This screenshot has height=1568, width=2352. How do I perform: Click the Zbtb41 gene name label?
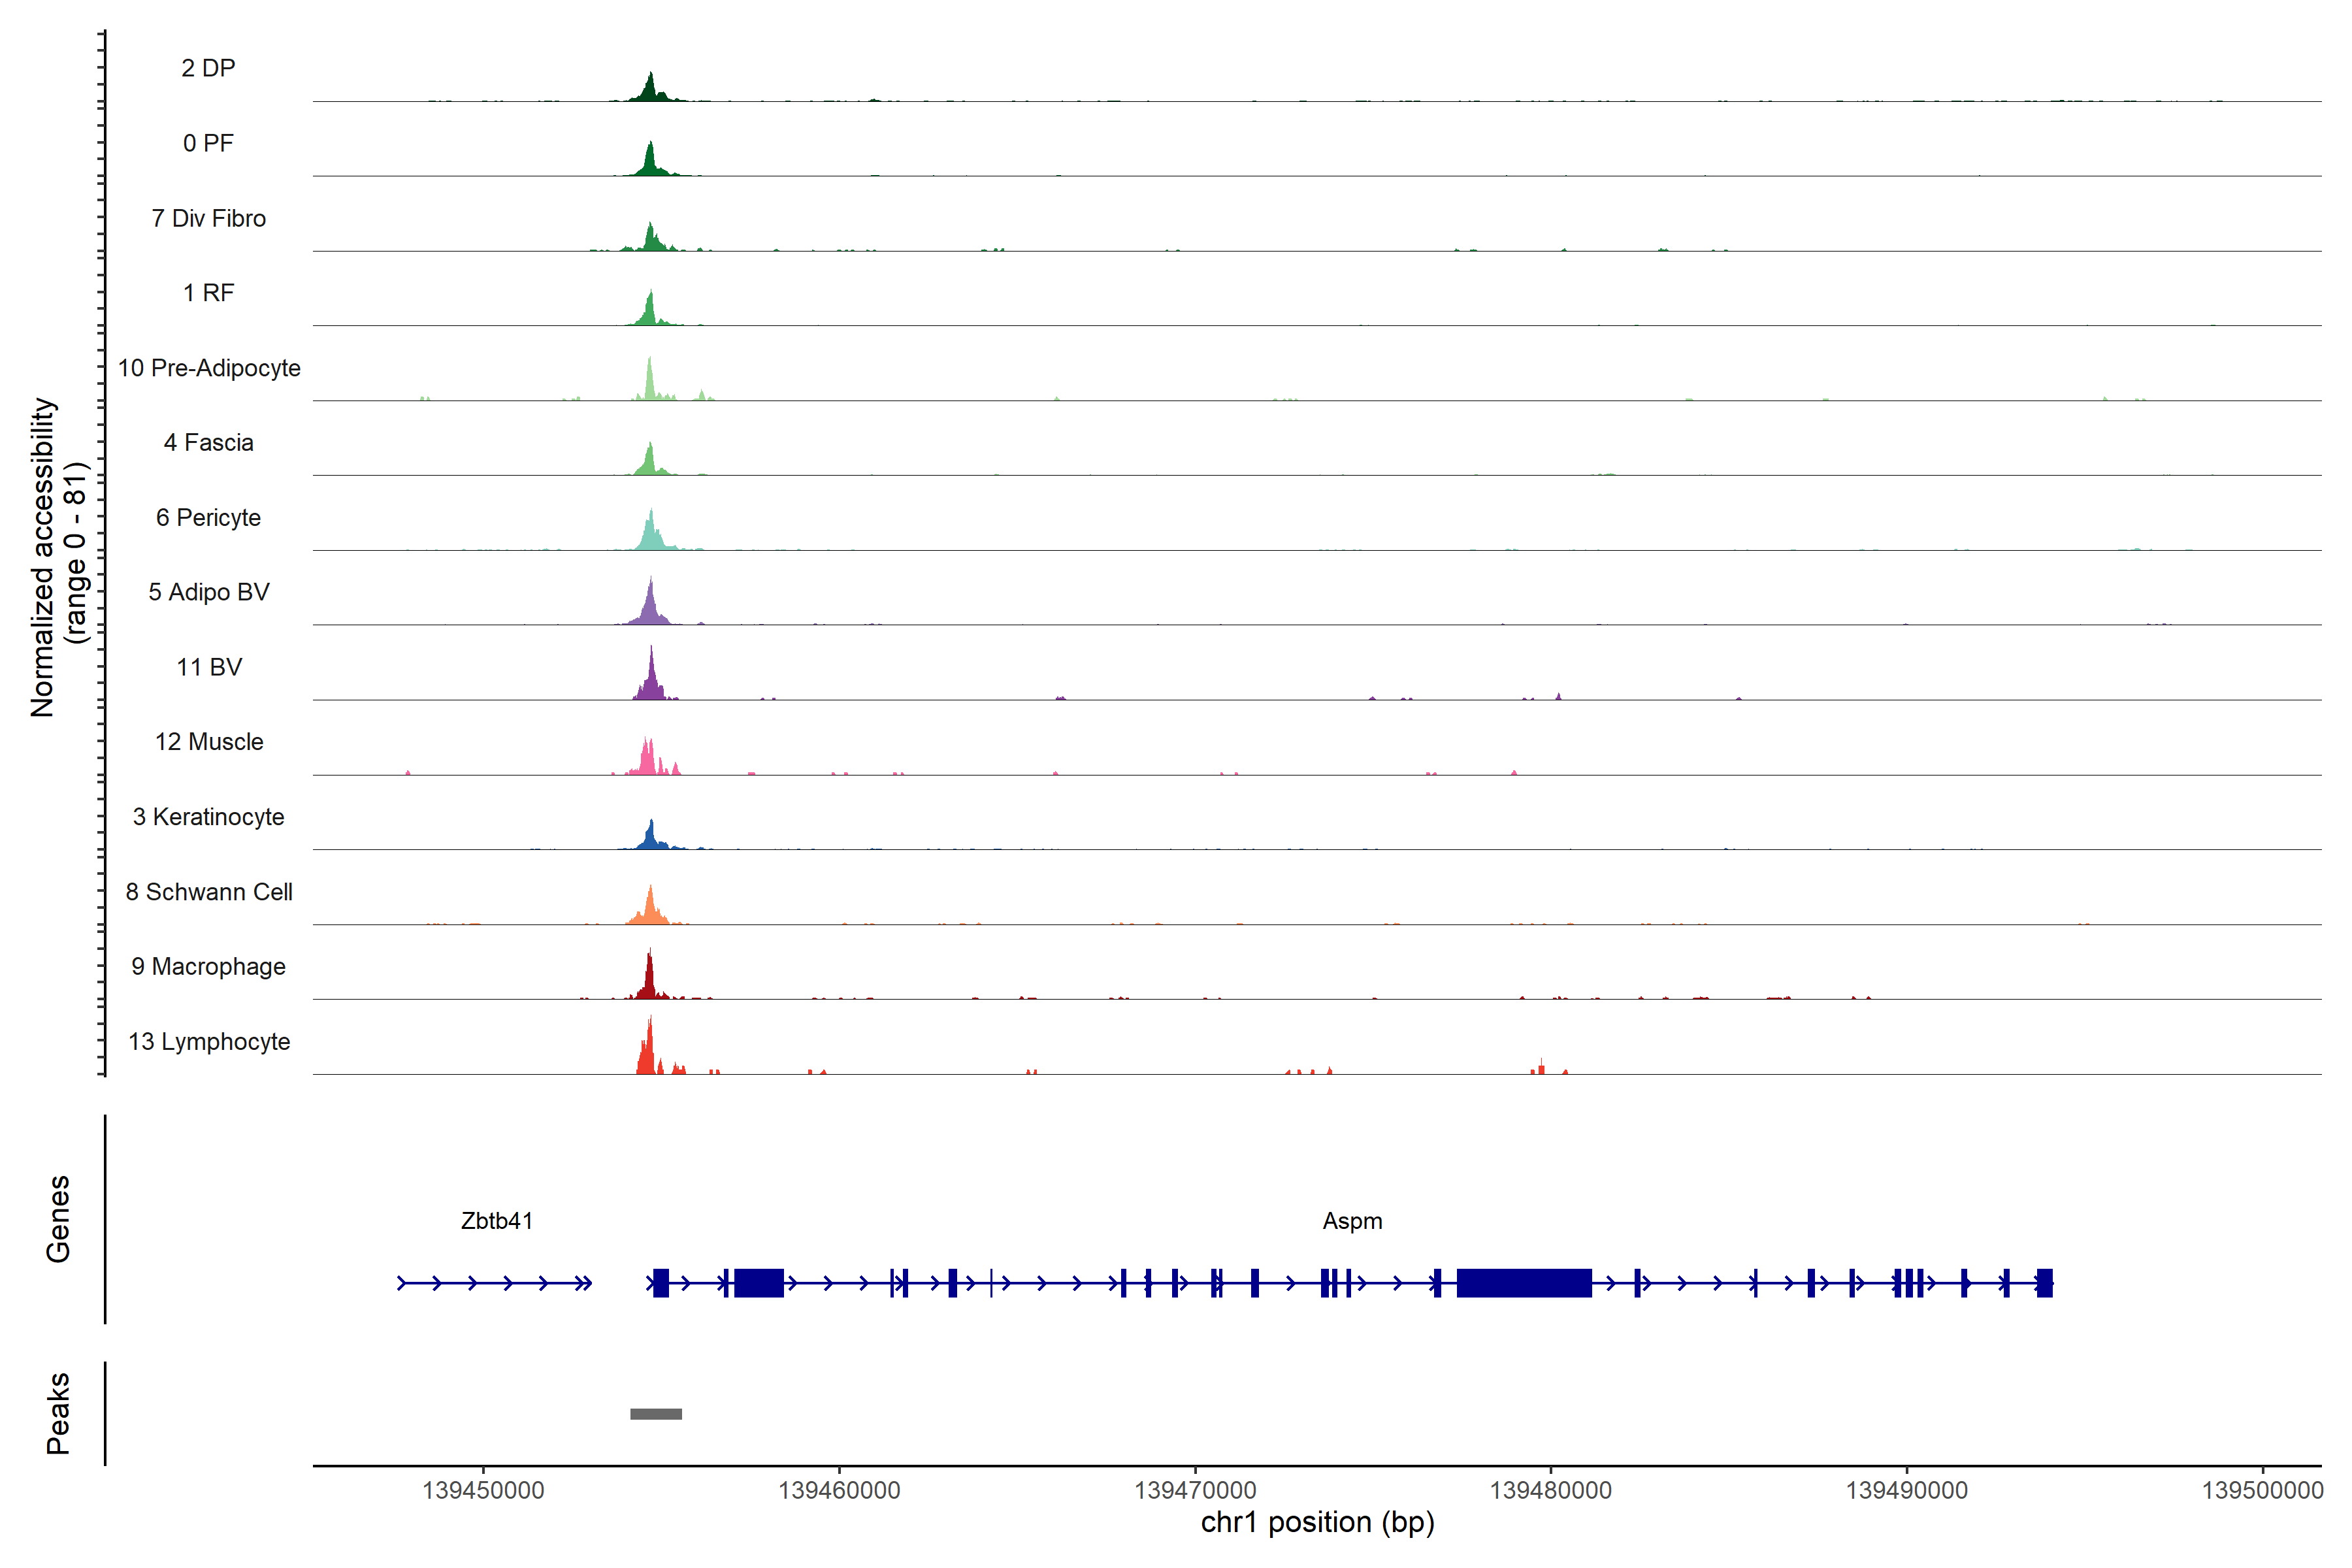pyautogui.click(x=496, y=1221)
